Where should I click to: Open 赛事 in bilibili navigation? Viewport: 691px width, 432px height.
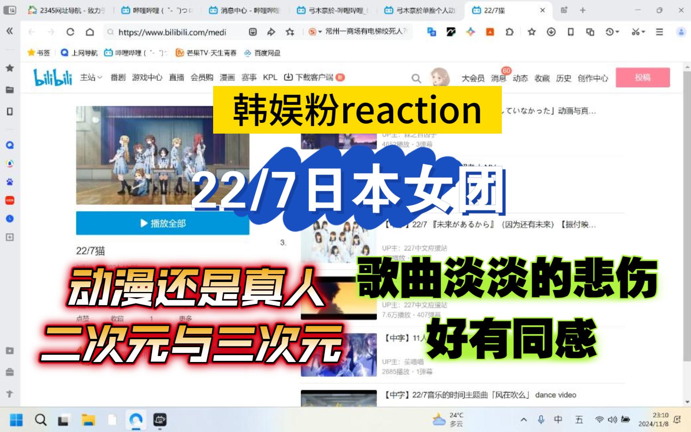click(249, 77)
